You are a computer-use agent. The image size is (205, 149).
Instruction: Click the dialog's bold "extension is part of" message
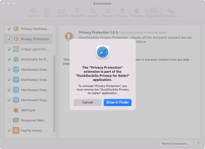tap(103, 74)
